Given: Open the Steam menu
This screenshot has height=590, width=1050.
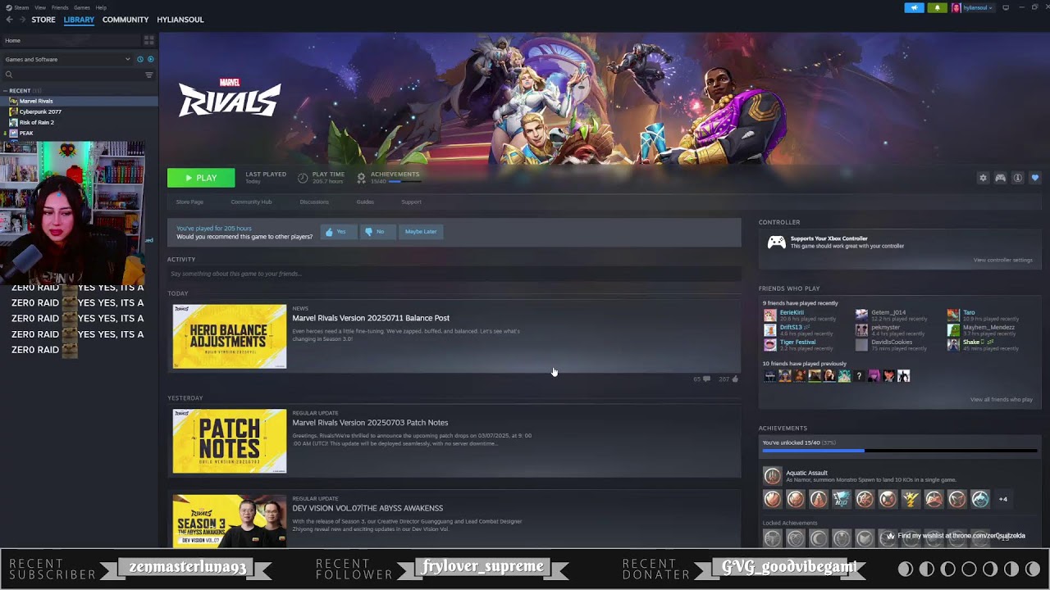Looking at the screenshot, I should coord(21,7).
